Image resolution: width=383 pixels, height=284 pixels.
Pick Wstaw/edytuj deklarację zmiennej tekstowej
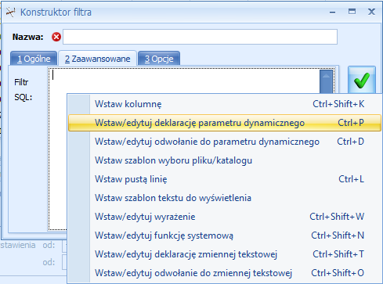point(225,254)
